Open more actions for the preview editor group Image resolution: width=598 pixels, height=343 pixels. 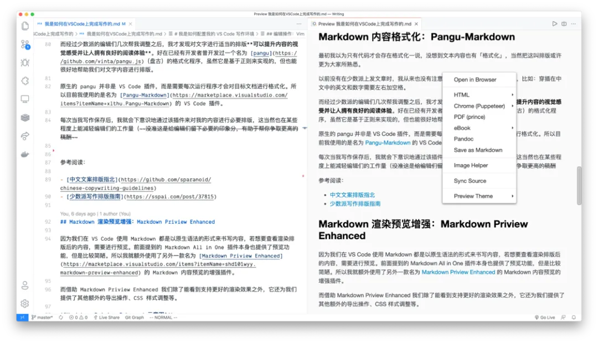573,24
